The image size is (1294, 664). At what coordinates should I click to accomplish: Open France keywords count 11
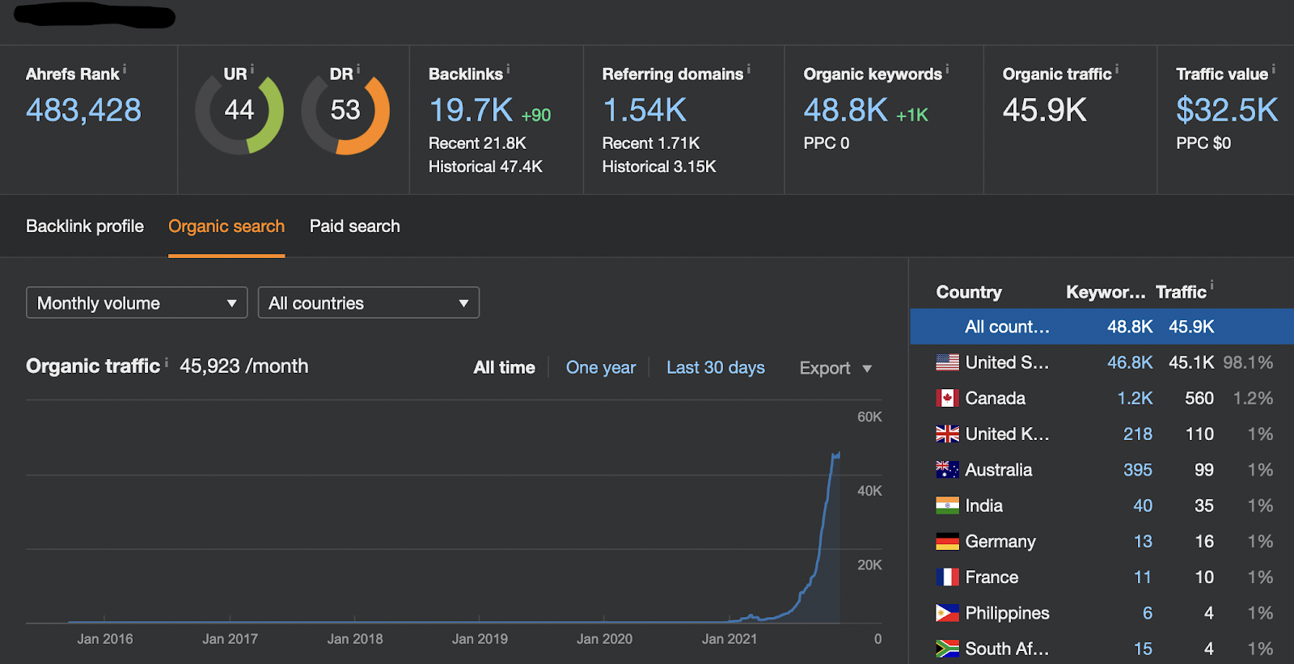pos(1143,577)
